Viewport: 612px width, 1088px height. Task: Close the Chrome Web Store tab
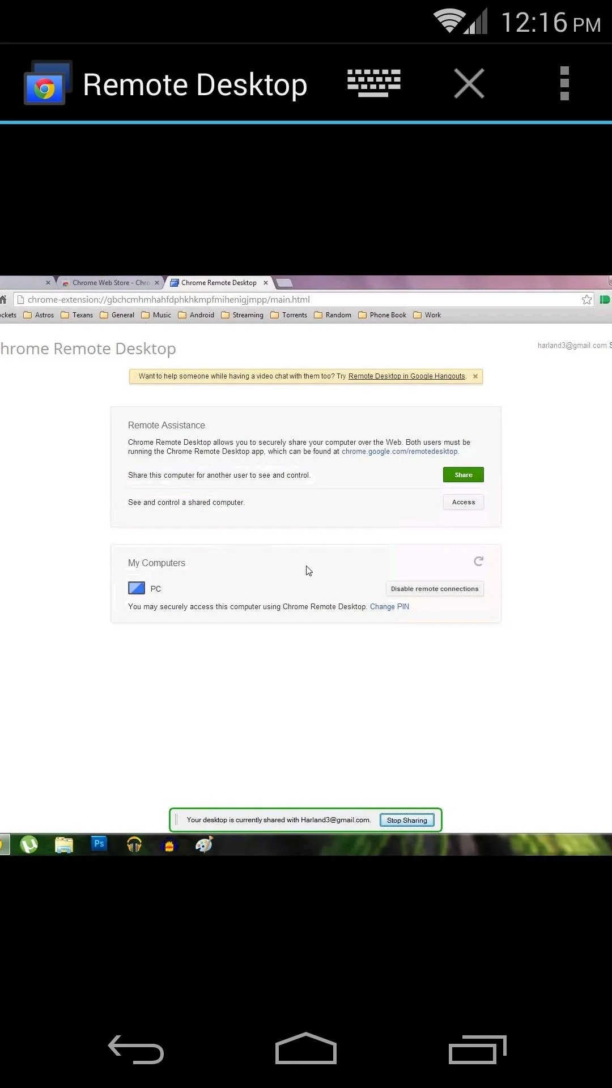(157, 283)
